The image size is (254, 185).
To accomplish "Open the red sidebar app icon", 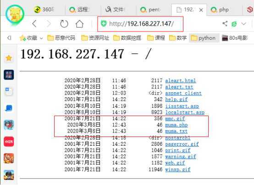I will [9, 142].
